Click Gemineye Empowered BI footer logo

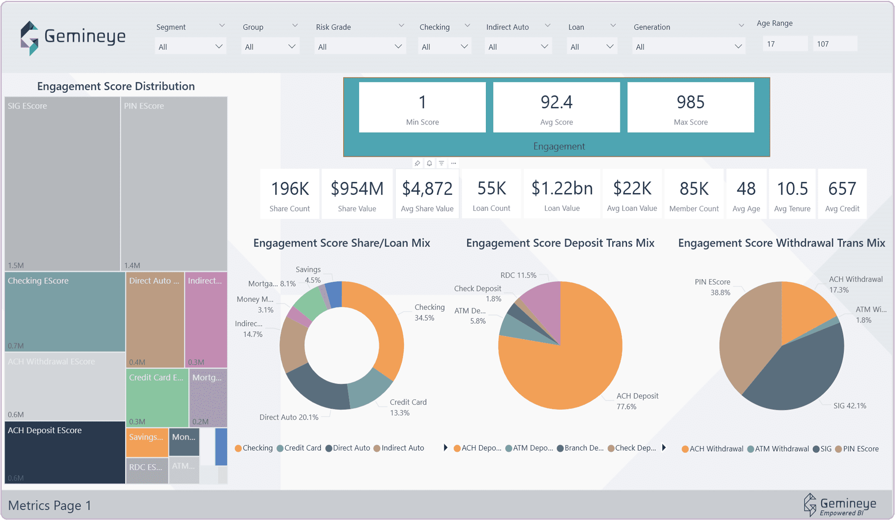click(839, 505)
